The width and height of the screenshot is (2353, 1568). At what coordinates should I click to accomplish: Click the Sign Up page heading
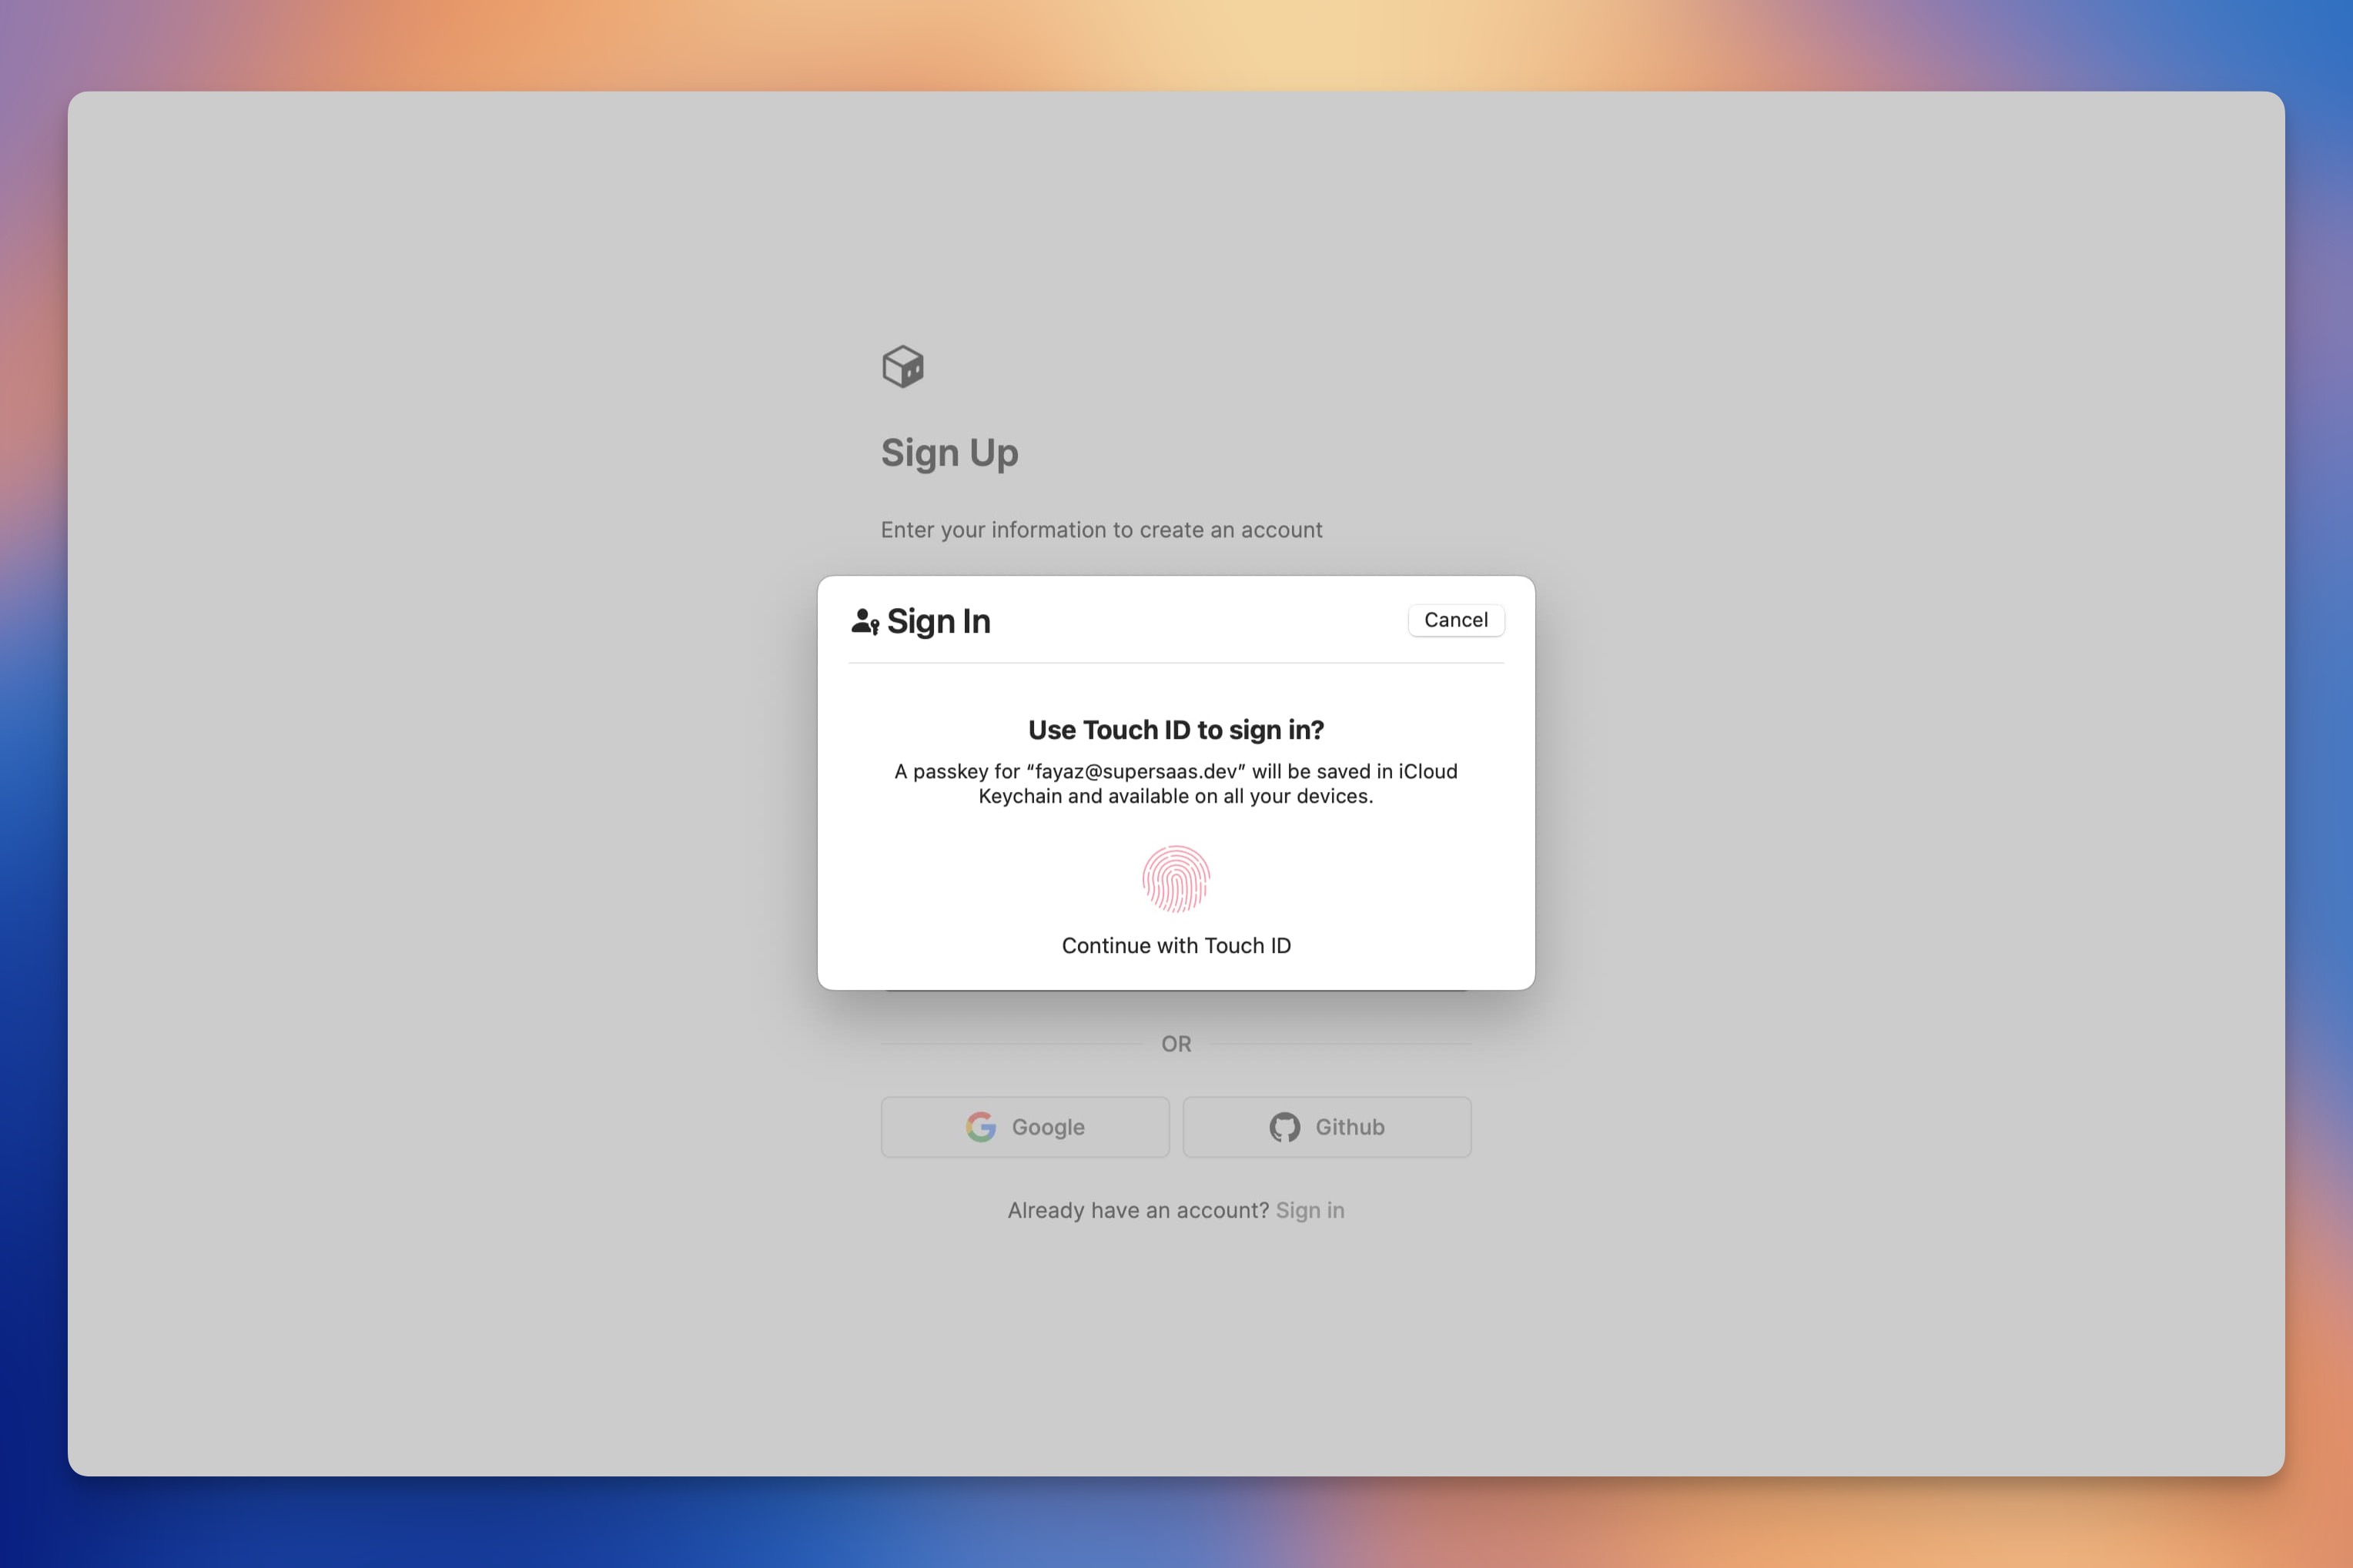pyautogui.click(x=949, y=453)
